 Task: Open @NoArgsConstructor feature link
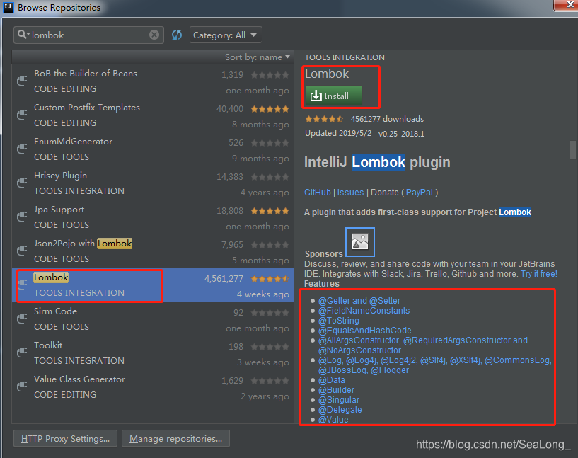[359, 350]
